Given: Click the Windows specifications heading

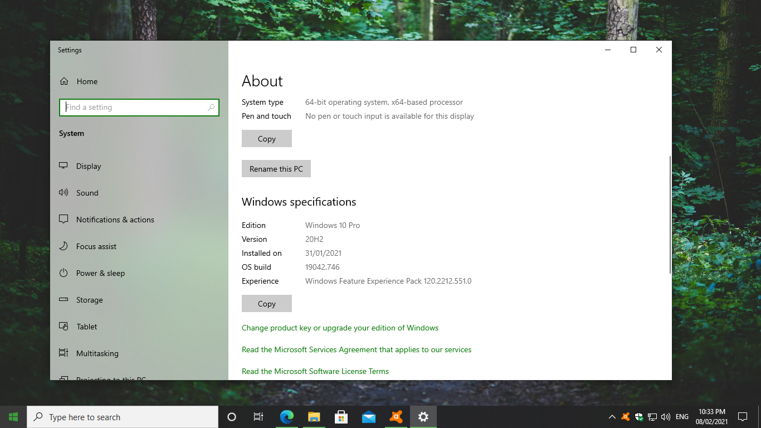Looking at the screenshot, I should click(299, 202).
